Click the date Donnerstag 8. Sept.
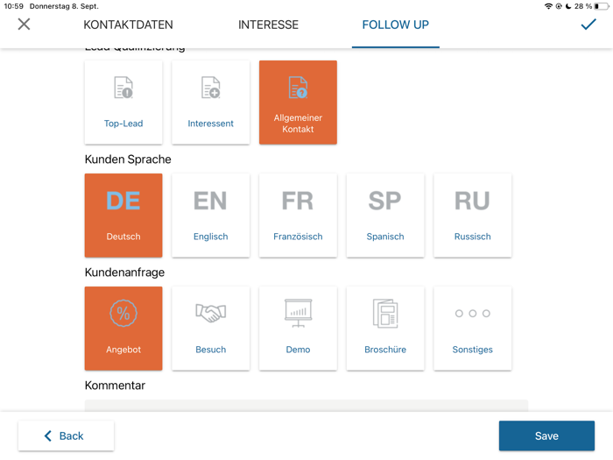This screenshot has width=613, height=460. [64, 6]
